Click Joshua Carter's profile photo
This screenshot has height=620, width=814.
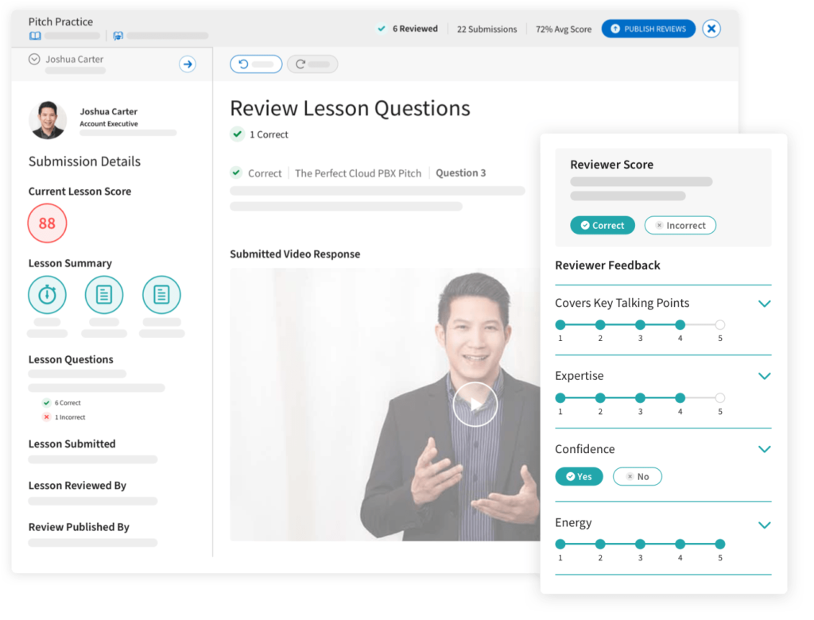coord(48,120)
